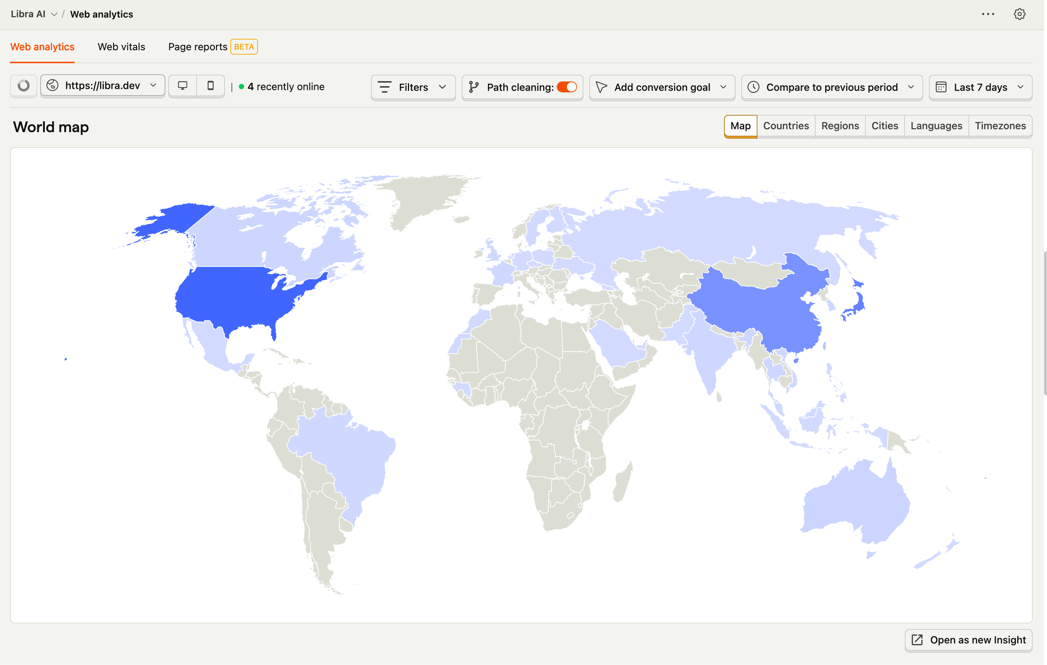Click the reload spinner icon
The height and width of the screenshot is (665, 1047).
tap(23, 86)
